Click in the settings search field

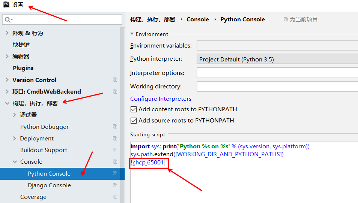coord(62,19)
